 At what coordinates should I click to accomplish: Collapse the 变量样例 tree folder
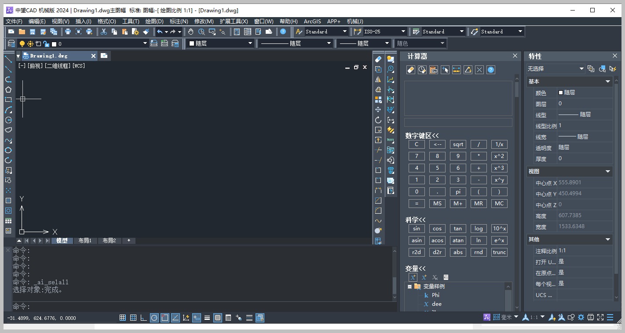pos(409,286)
